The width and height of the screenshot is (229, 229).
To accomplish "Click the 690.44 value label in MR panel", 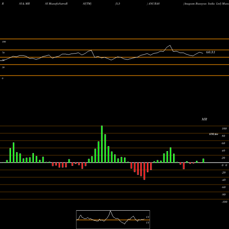I will tap(213, 134).
